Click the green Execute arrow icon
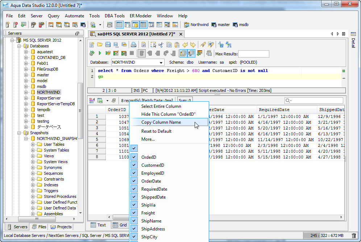This screenshot has height=242, width=361. 100,53
